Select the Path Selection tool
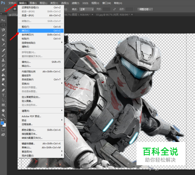Image resolution: width=195 pixels, height=175 pixels. (3, 100)
